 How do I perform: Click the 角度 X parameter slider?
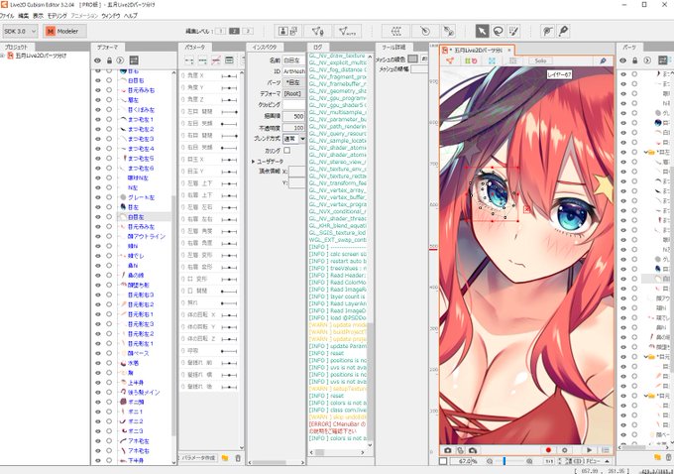[229, 75]
